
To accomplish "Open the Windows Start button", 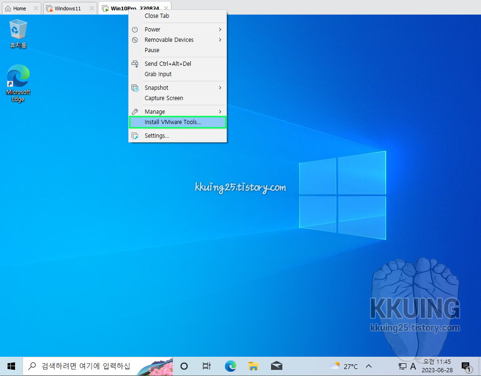I will pyautogui.click(x=11, y=366).
